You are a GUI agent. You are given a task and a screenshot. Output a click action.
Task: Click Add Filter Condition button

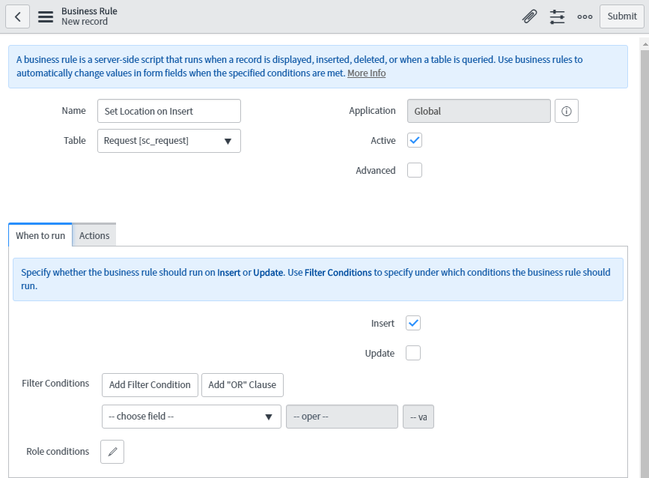(150, 385)
